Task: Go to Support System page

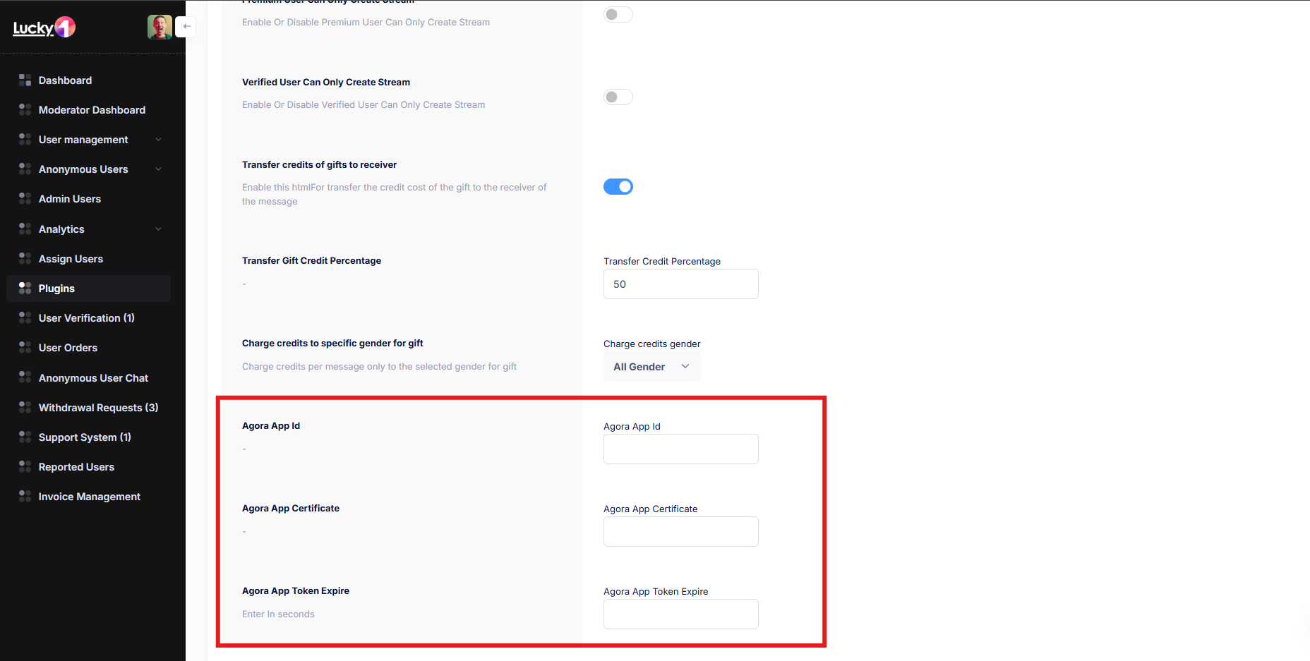Action: click(x=85, y=437)
